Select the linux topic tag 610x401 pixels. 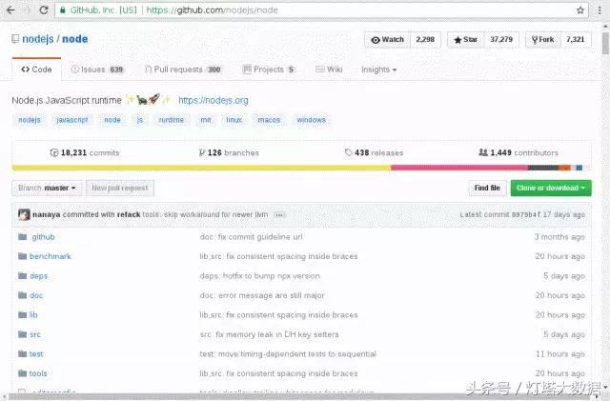tap(234, 120)
